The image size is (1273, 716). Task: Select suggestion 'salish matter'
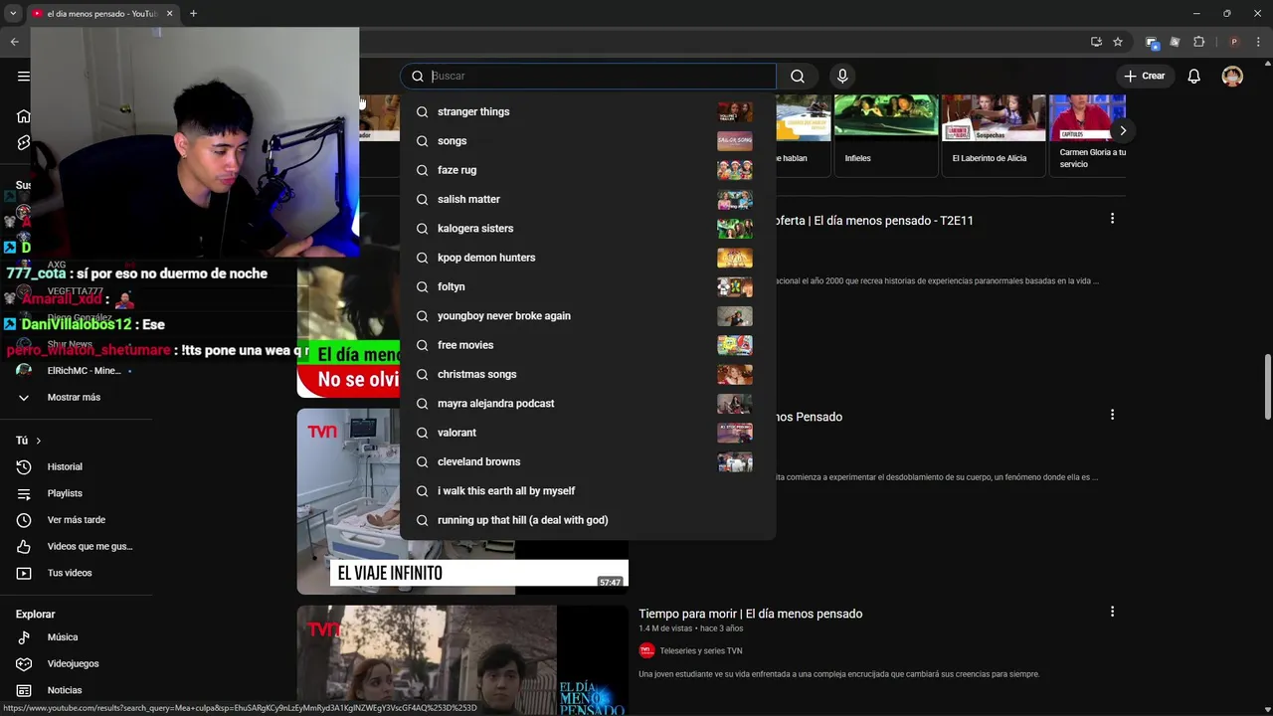(x=587, y=200)
